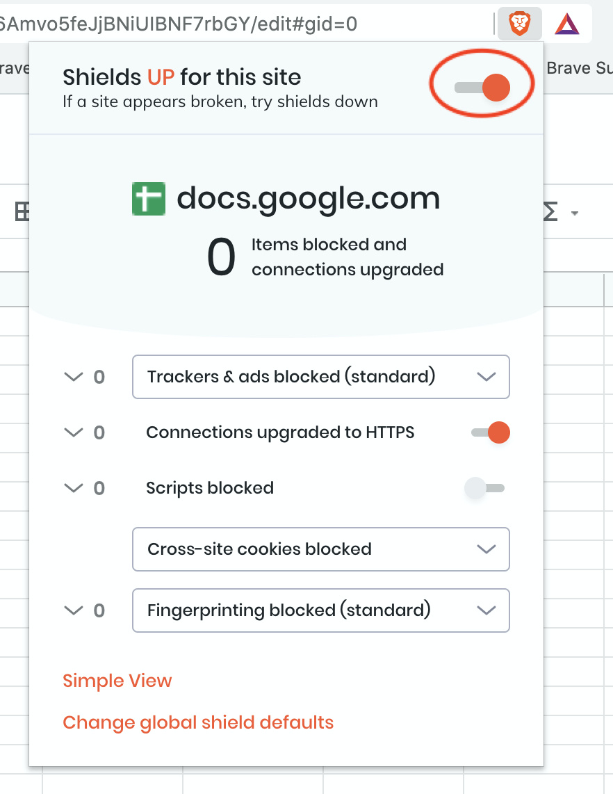Click the Sigma functions icon in Sheets
The height and width of the screenshot is (794, 613).
(x=550, y=213)
